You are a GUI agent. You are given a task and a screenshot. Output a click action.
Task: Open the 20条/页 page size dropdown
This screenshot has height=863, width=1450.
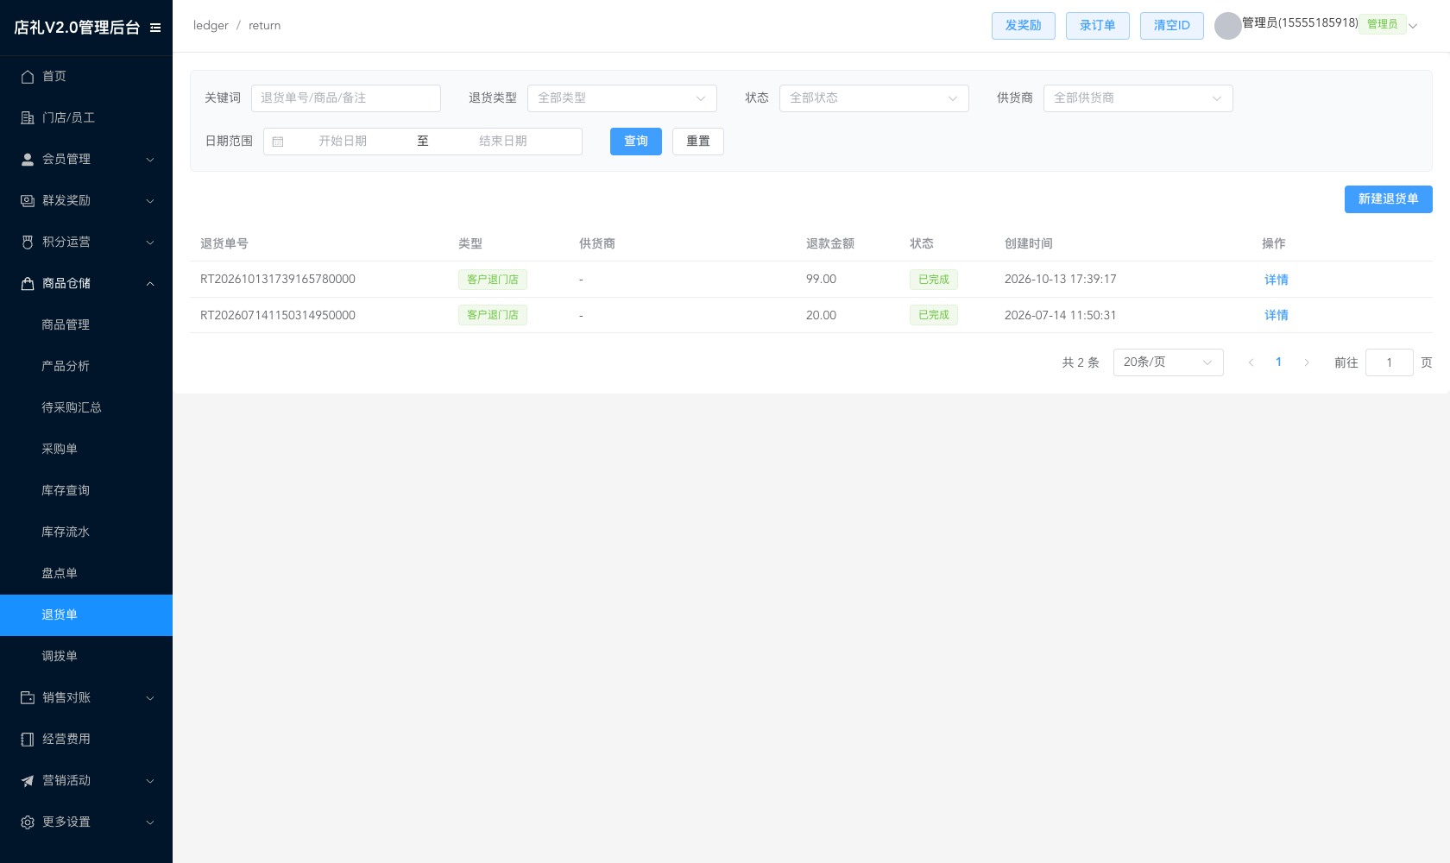[x=1169, y=362]
